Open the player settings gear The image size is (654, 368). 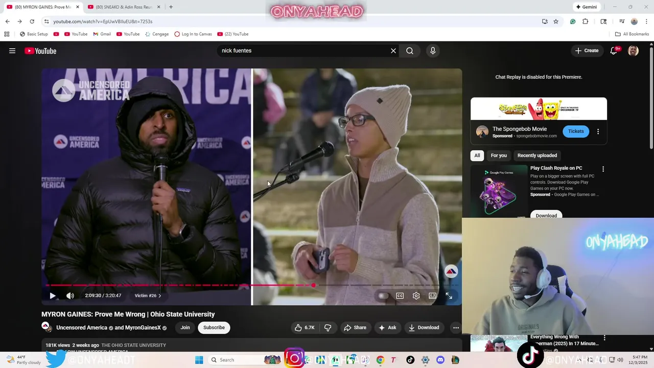416,295
